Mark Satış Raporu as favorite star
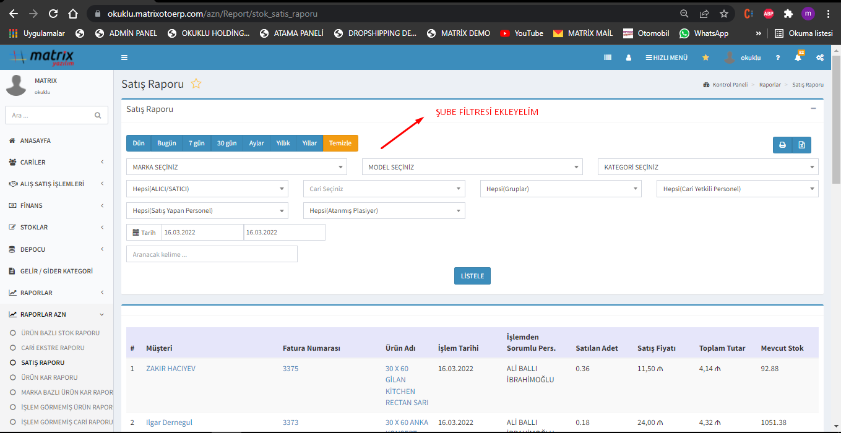 point(196,84)
